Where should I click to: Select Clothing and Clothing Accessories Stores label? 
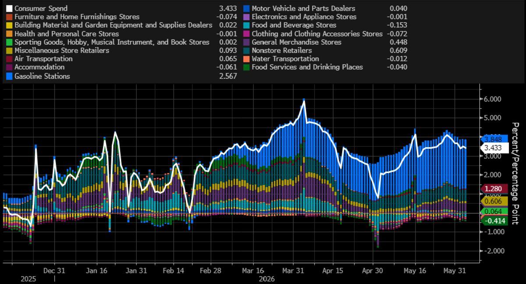click(317, 34)
